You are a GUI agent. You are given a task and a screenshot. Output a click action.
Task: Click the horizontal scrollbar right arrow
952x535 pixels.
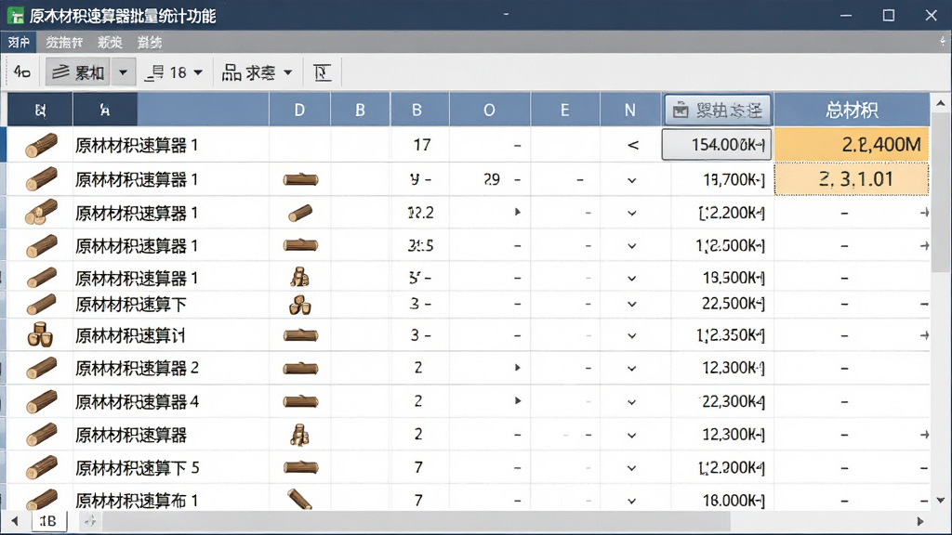pyautogui.click(x=920, y=521)
